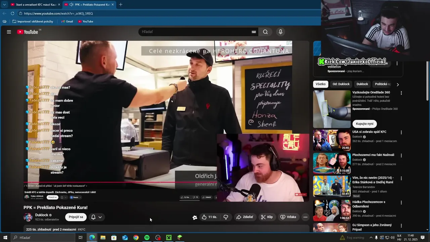430x242 pixels.
Task: Click 'Kupujte nyní' on OneBlade ad
Action: [x=364, y=124]
